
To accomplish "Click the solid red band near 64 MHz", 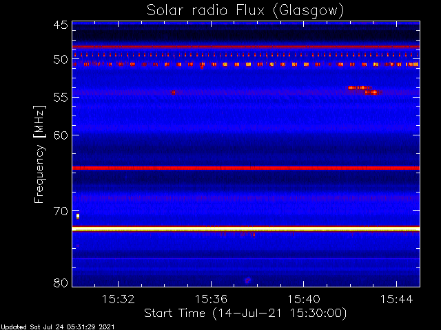I will click(x=246, y=168).
